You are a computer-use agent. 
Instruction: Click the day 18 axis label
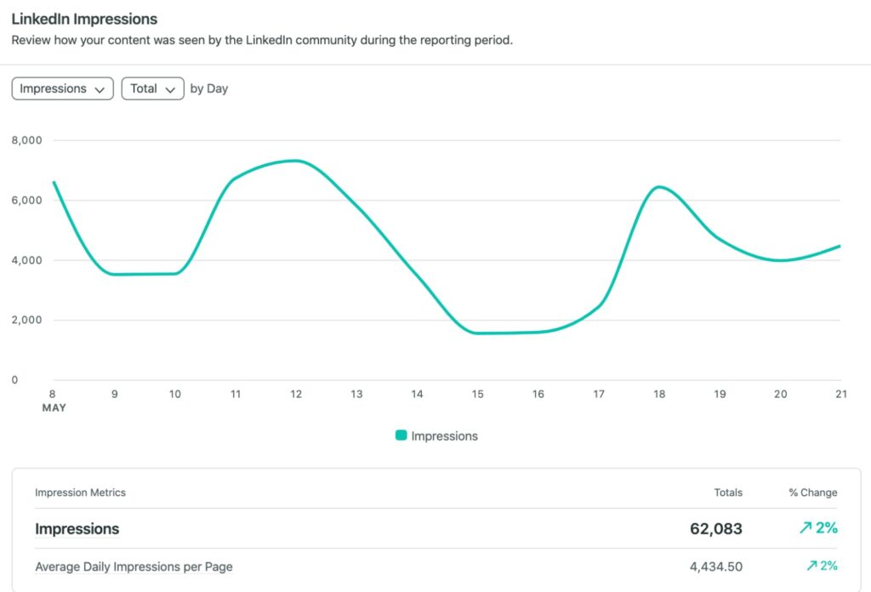click(x=660, y=394)
